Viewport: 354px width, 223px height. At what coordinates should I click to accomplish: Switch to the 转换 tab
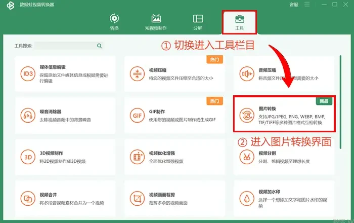tap(114, 22)
